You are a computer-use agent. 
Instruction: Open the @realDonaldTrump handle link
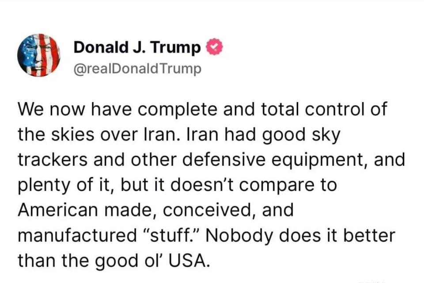pyautogui.click(x=138, y=69)
